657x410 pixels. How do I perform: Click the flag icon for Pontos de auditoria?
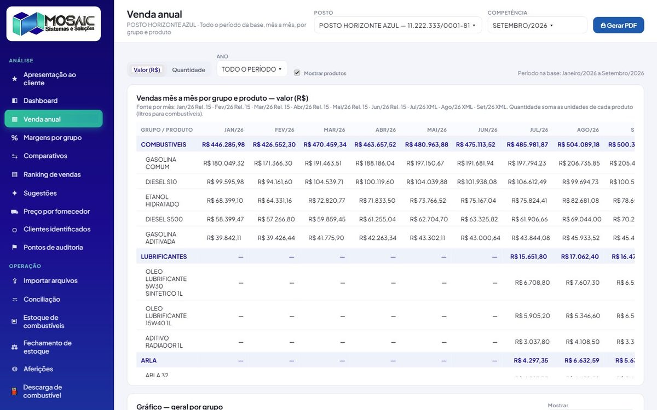tap(15, 248)
